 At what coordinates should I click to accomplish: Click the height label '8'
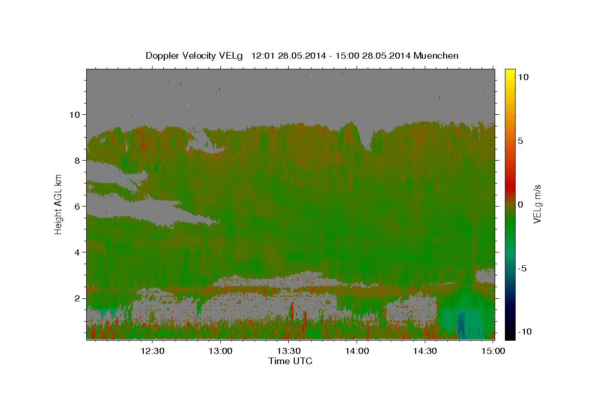pyautogui.click(x=77, y=160)
